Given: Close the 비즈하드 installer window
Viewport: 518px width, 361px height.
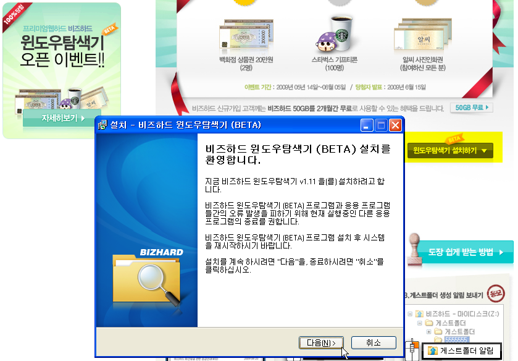Looking at the screenshot, I should coord(395,125).
